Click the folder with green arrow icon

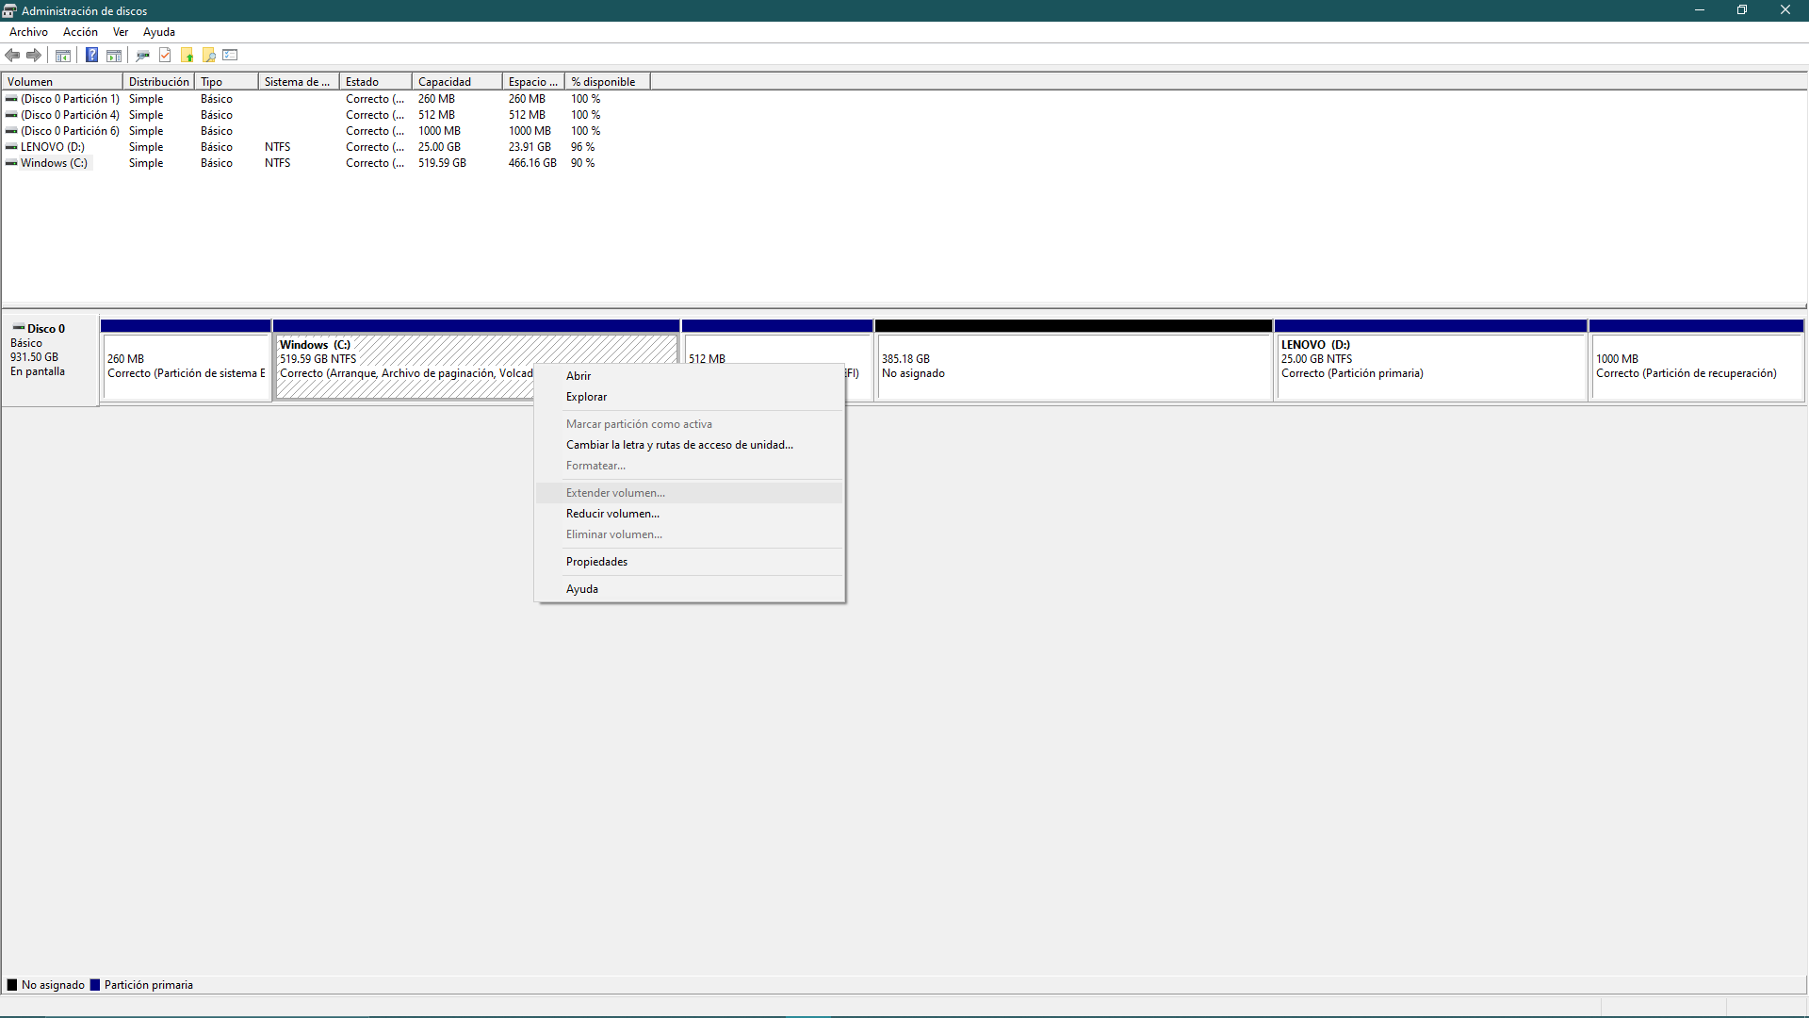(x=187, y=56)
